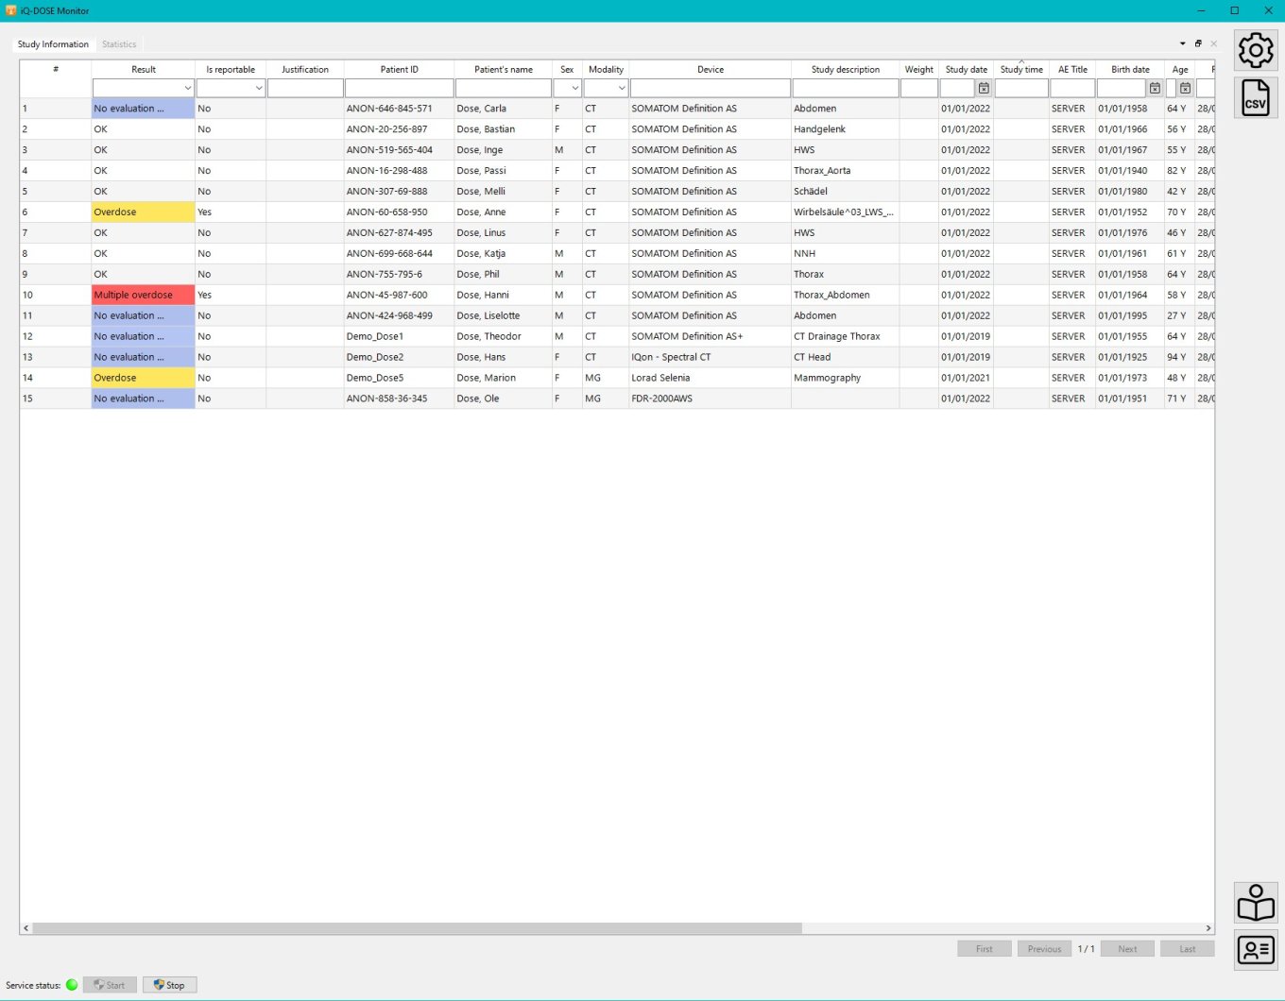Select the Study Information tab
Image resolution: width=1285 pixels, height=1001 pixels.
click(53, 44)
